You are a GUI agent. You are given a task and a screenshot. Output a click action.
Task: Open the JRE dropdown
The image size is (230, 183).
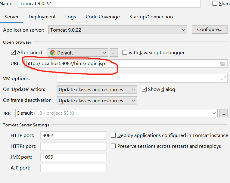(x=116, y=113)
